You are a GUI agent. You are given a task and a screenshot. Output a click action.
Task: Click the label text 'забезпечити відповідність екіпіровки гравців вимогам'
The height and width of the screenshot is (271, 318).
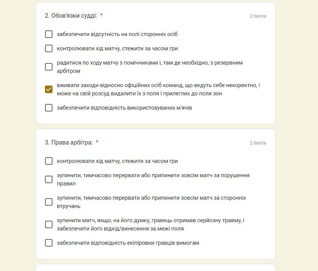pos(128,243)
